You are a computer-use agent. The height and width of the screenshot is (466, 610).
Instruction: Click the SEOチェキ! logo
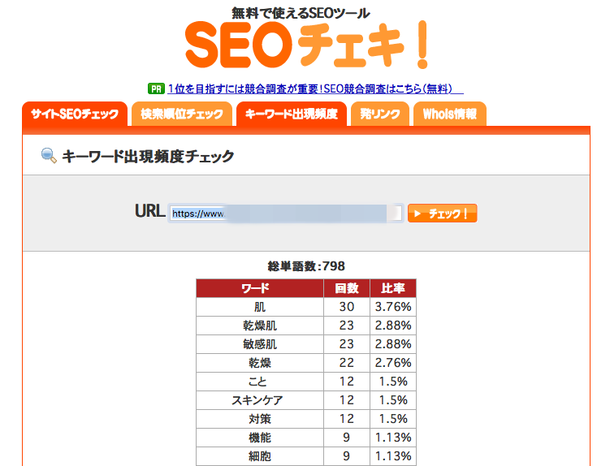click(x=306, y=45)
